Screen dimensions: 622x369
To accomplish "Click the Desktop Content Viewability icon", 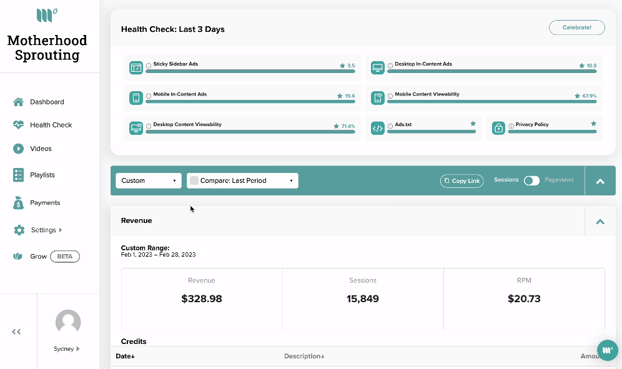I will pyautogui.click(x=136, y=128).
